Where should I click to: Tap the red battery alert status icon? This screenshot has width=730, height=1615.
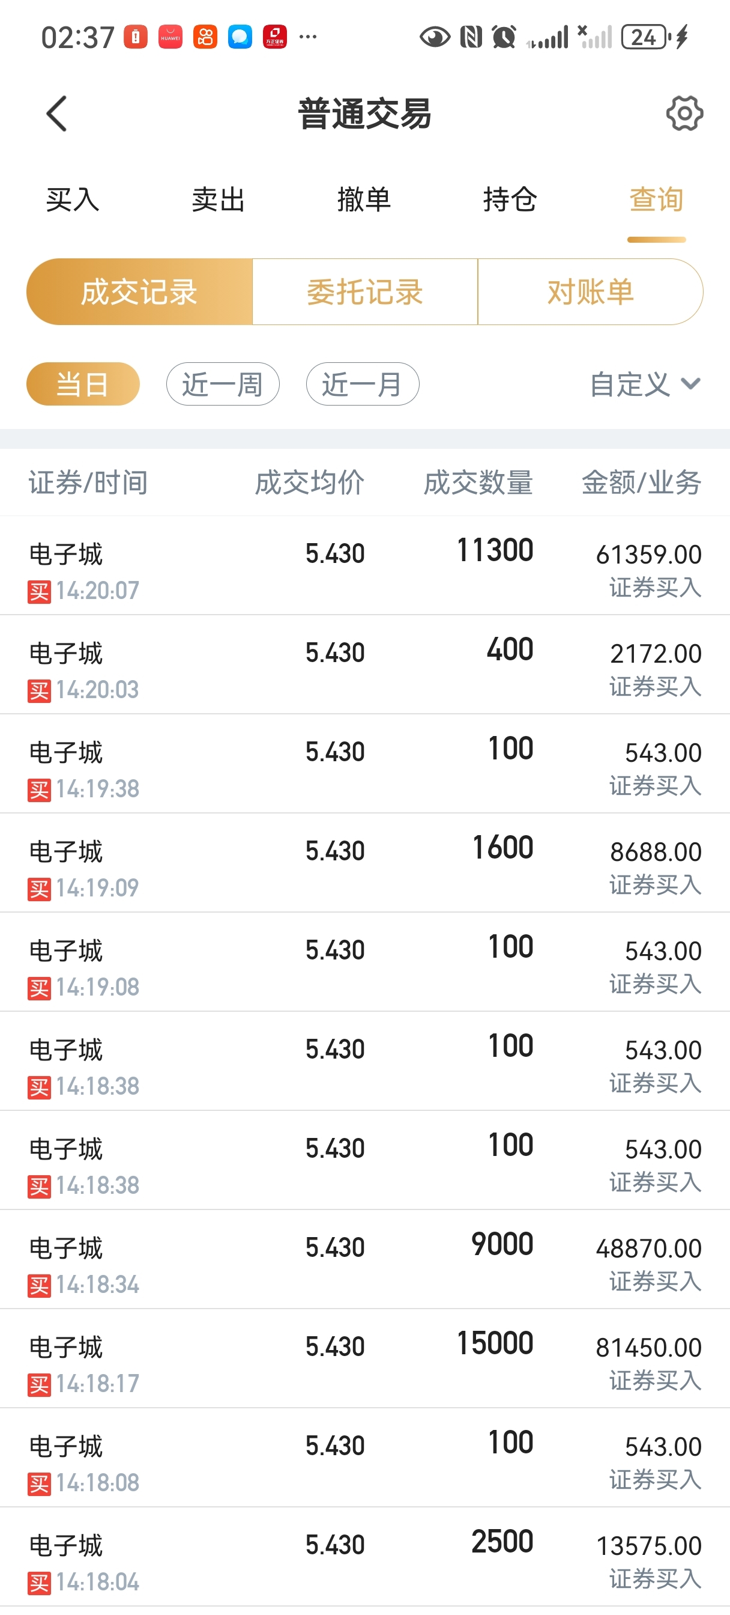coord(135,37)
